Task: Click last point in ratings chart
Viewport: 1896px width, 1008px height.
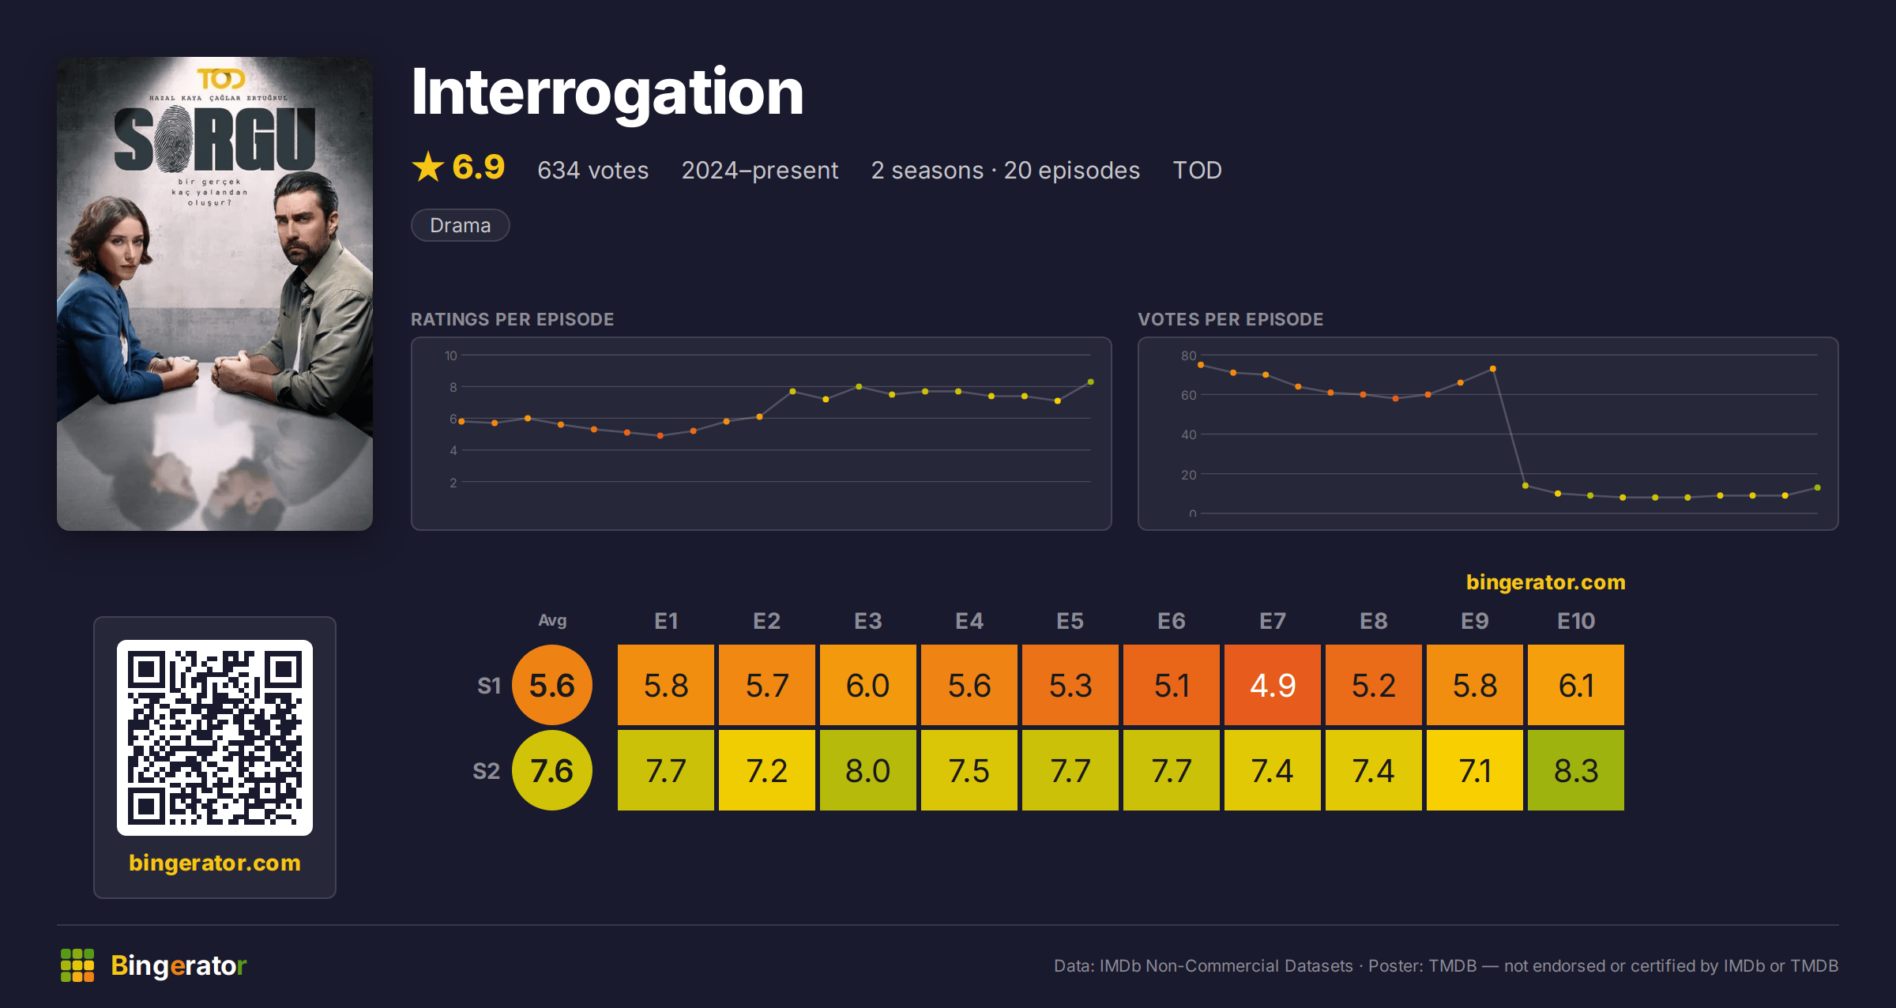Action: (x=1091, y=382)
